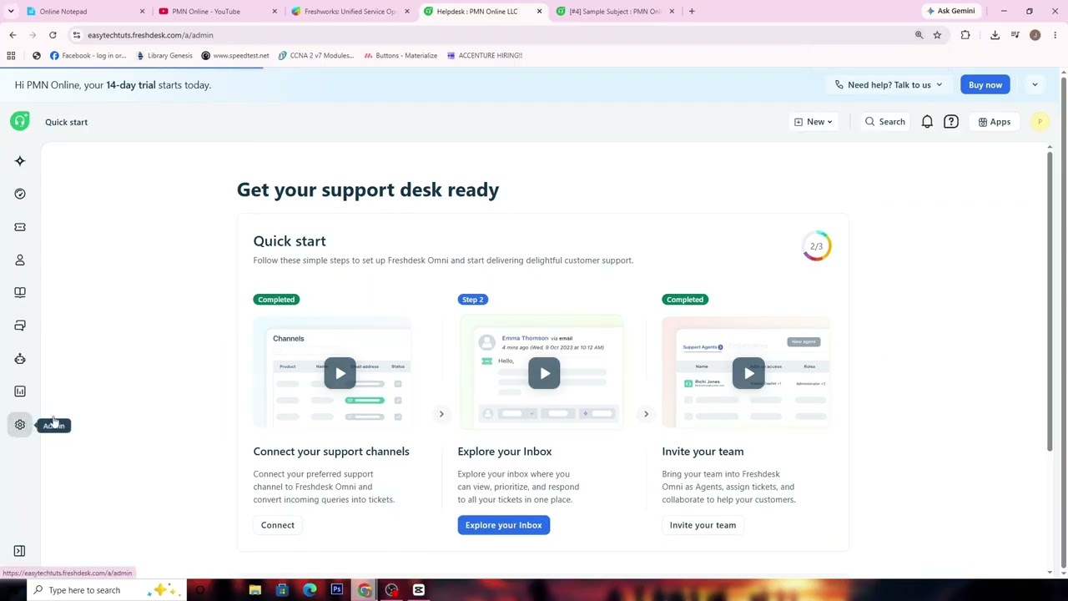This screenshot has width=1068, height=601.
Task: Collapse the trial banner with chevron
Action: [x=1035, y=85]
